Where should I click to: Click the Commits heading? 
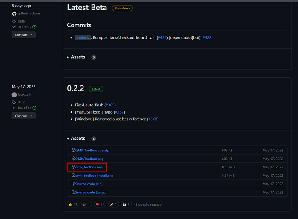coord(79,25)
